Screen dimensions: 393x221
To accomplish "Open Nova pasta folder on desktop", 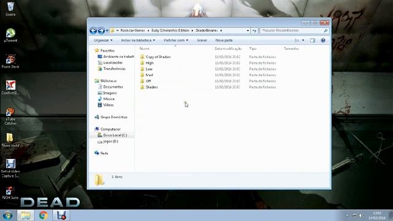I will point(10,140).
